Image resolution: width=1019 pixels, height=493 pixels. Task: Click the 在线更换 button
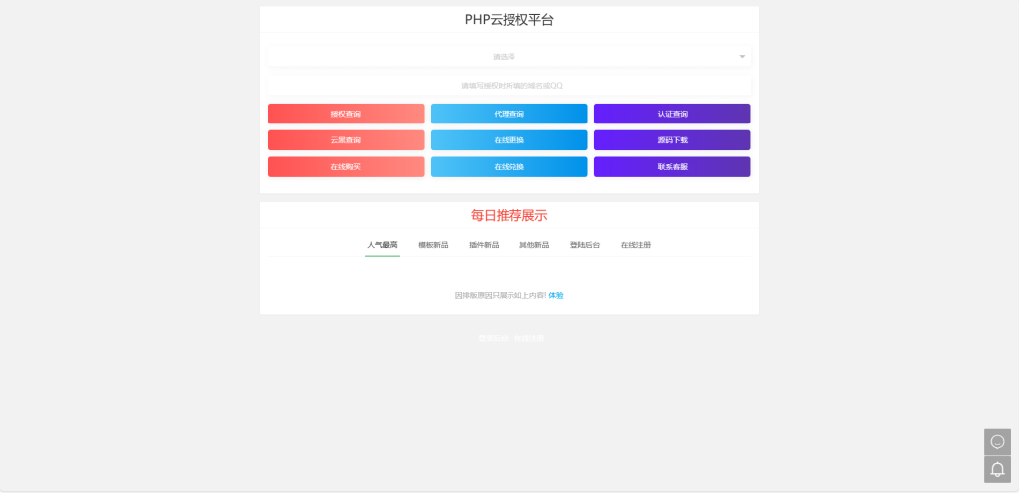point(509,140)
